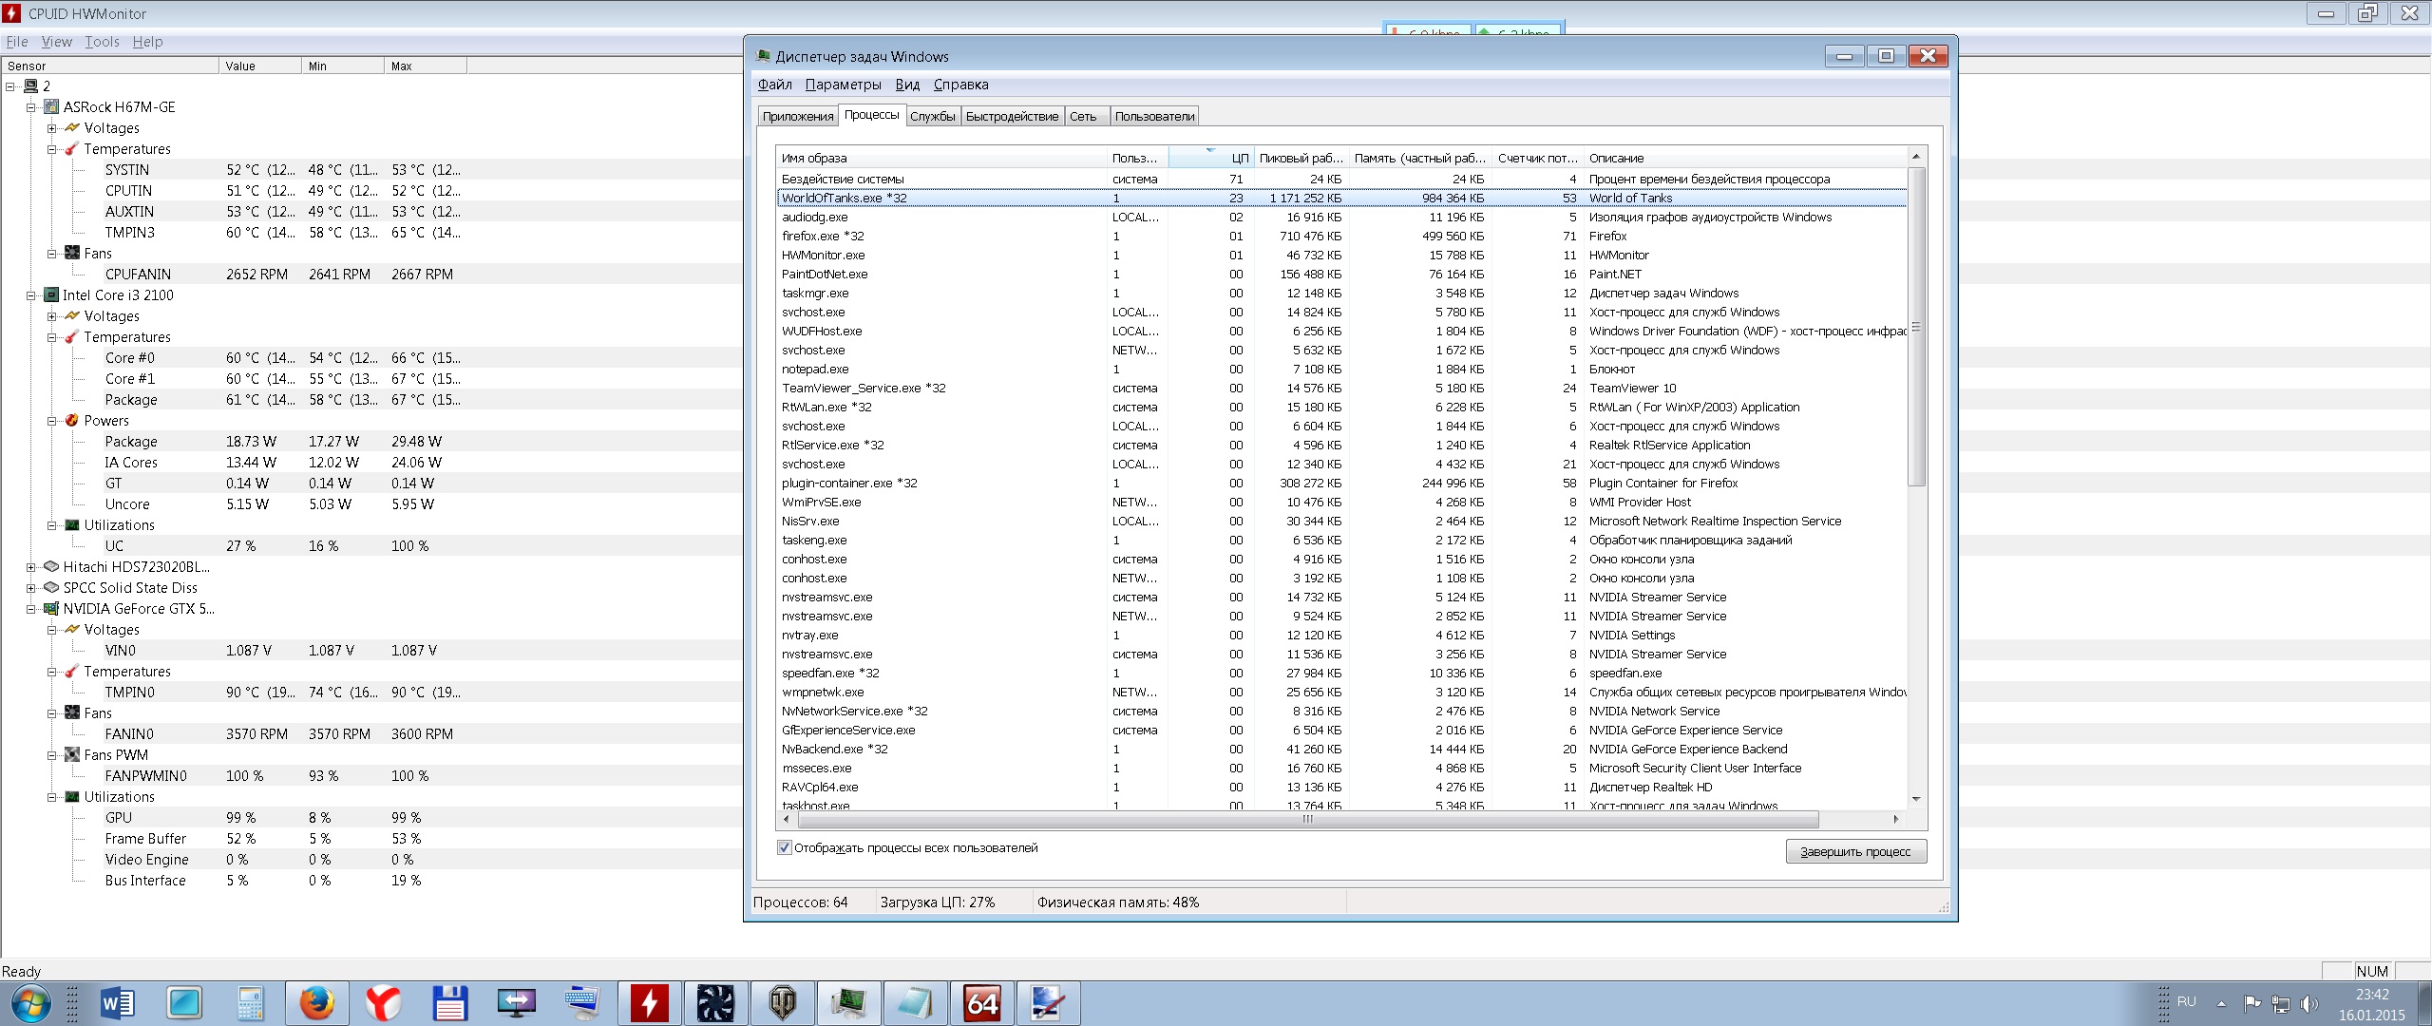The height and width of the screenshot is (1026, 2432).
Task: Click the volume icon in system tray
Action: [x=2308, y=1003]
